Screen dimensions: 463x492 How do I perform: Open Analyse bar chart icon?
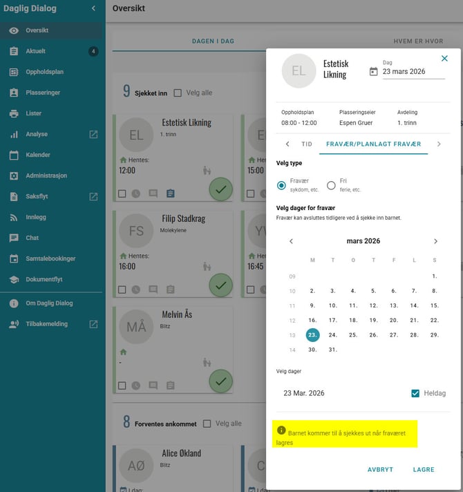[14, 134]
